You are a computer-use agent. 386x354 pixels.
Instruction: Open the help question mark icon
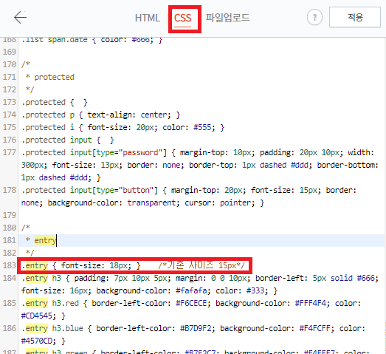(314, 17)
